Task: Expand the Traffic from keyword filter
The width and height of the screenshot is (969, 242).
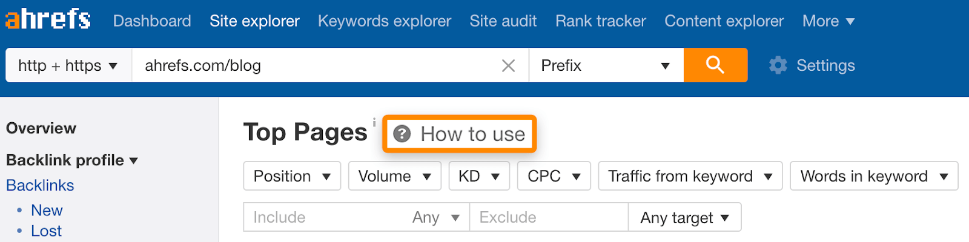Action: click(690, 176)
